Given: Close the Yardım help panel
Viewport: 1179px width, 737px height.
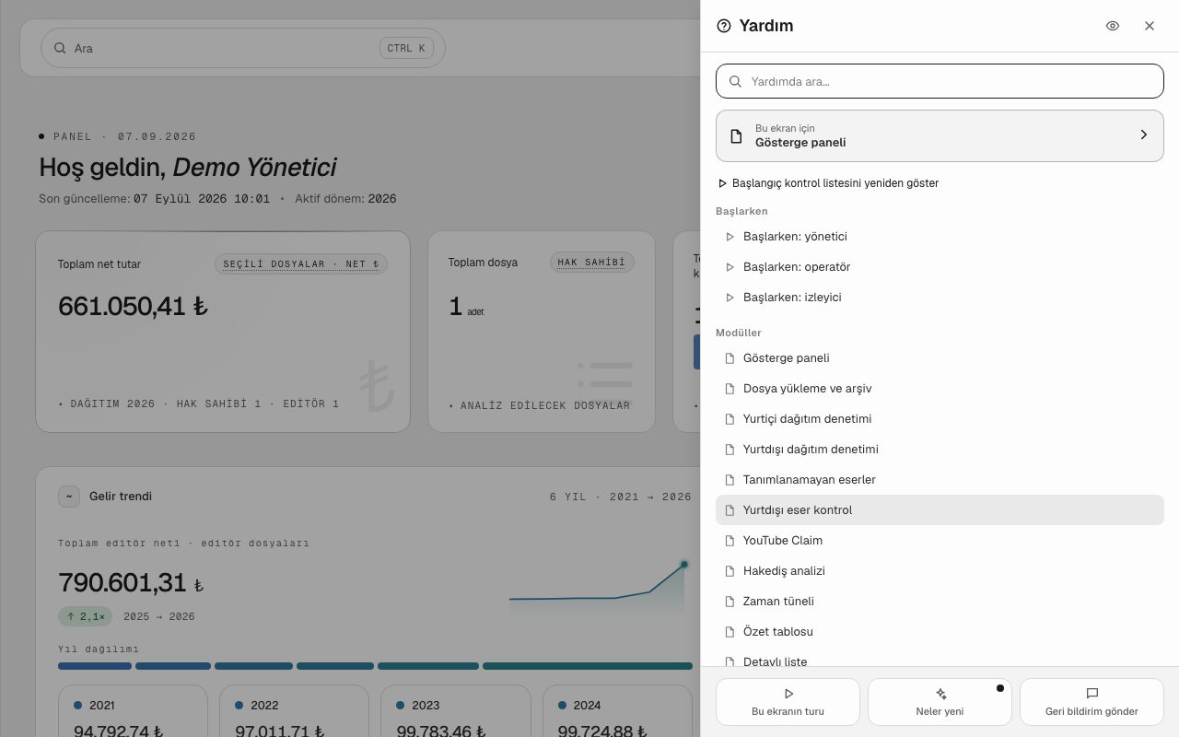Looking at the screenshot, I should 1150,26.
